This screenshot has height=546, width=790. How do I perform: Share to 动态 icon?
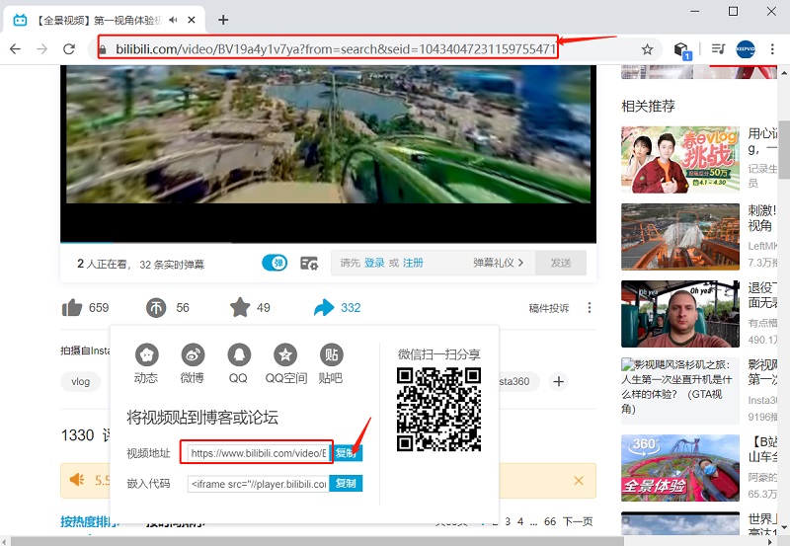tap(146, 355)
